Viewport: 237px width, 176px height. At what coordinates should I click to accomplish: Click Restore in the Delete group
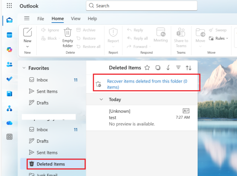click(86, 38)
